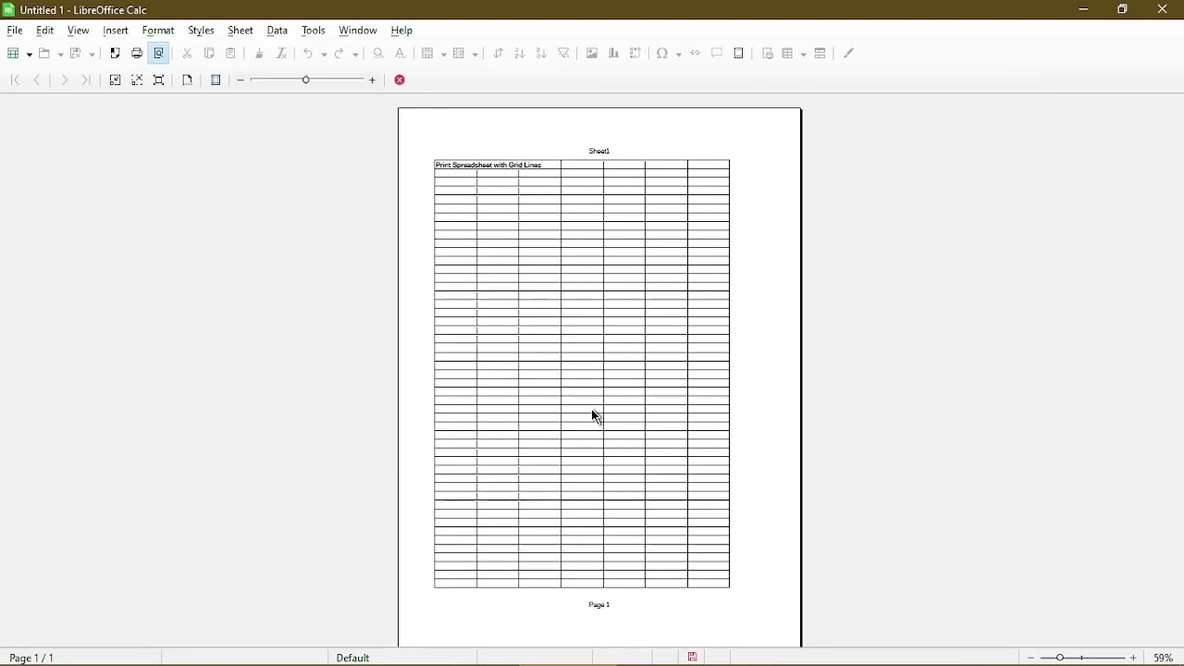The height and width of the screenshot is (666, 1184).
Task: Click the Row grid icon
Action: click(429, 54)
